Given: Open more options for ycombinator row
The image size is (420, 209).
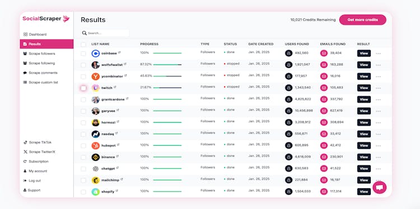Looking at the screenshot, I should pos(378,77).
